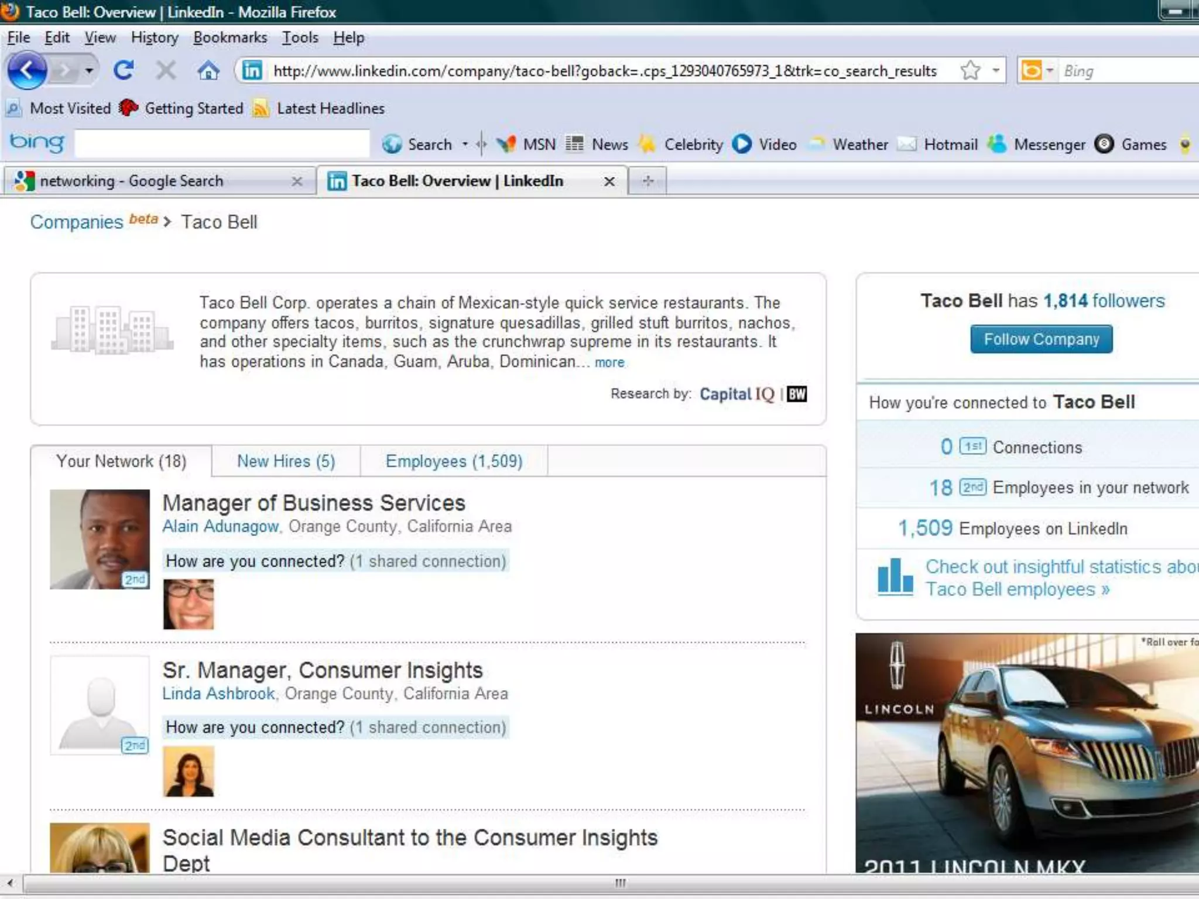1199x899 pixels.
Task: Expand the Bing toolbar Search dropdown arrow
Action: 465,144
